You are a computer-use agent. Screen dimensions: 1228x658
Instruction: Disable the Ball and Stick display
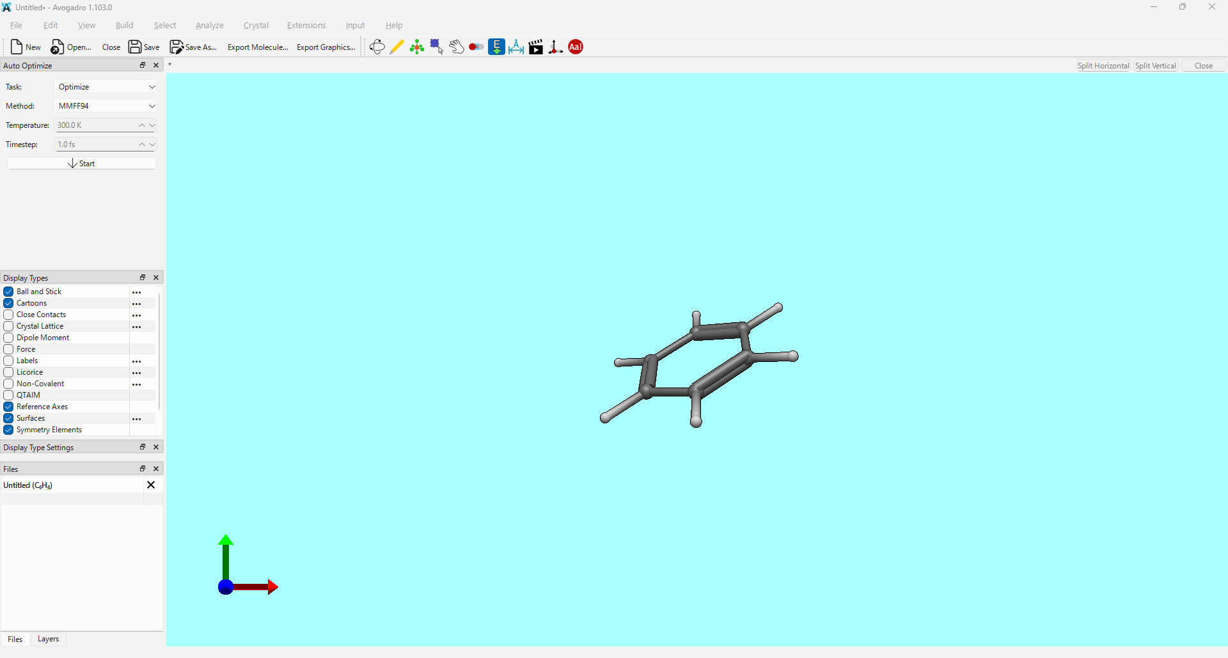click(8, 292)
